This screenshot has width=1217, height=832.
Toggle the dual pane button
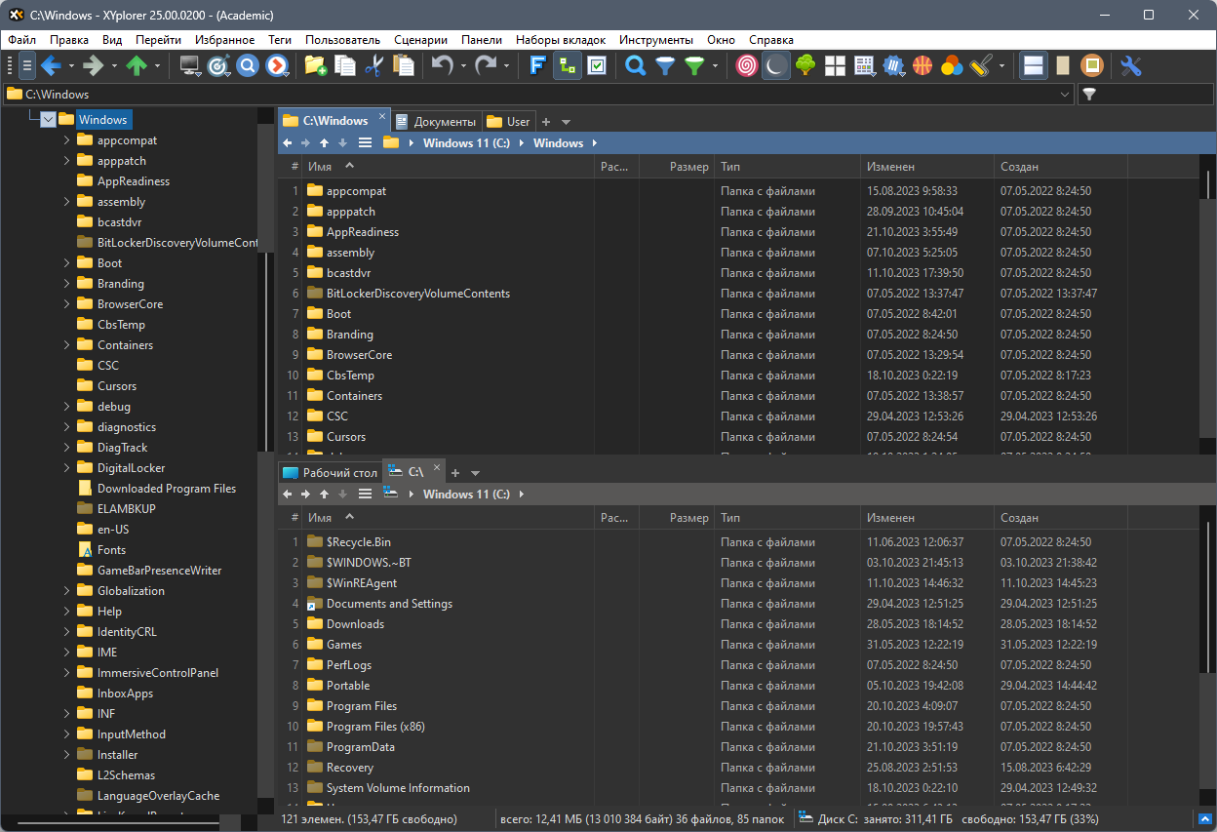(x=1034, y=66)
